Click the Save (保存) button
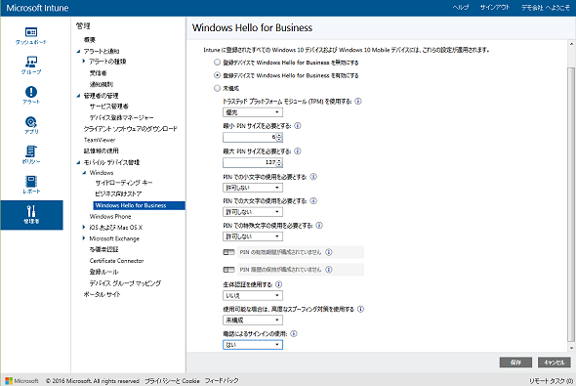Screen dimensions: 576x386 coord(515,363)
